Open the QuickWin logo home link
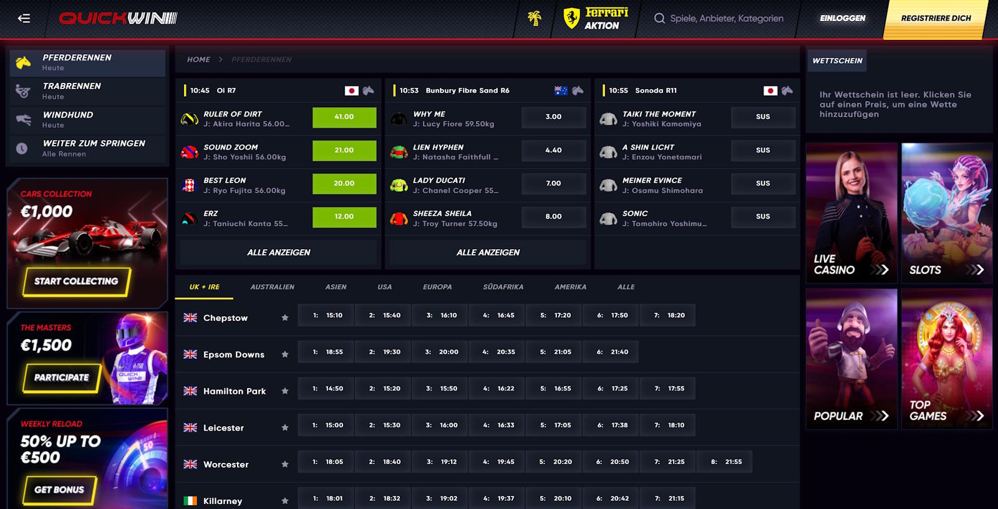Image resolution: width=998 pixels, height=509 pixels. point(118,18)
